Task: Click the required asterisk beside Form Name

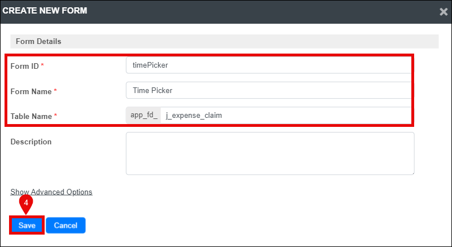Action: [x=55, y=91]
